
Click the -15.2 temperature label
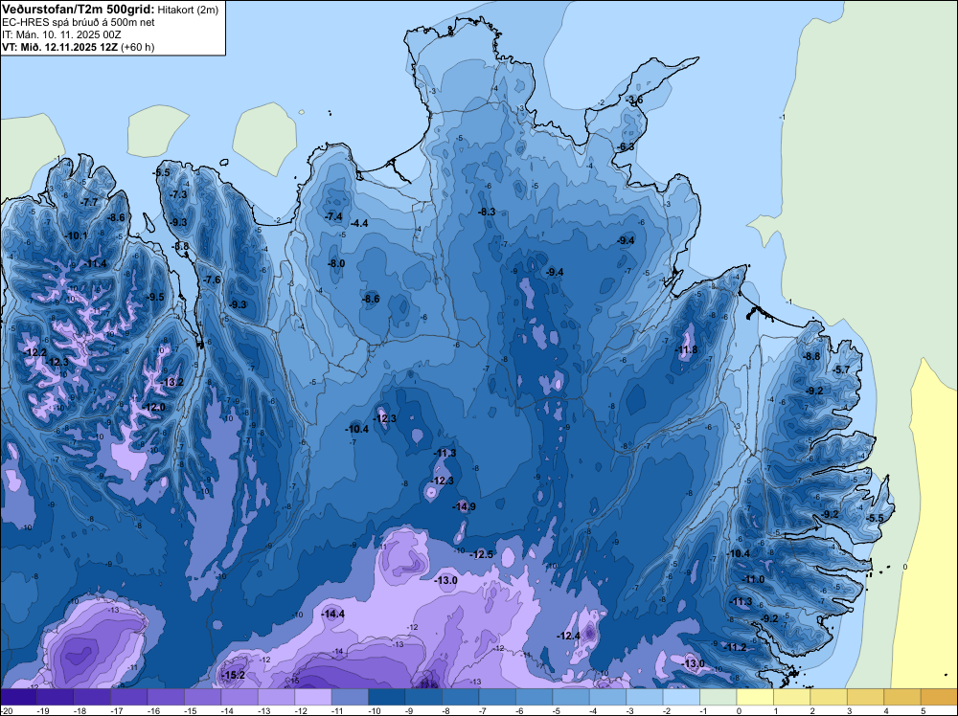[234, 675]
